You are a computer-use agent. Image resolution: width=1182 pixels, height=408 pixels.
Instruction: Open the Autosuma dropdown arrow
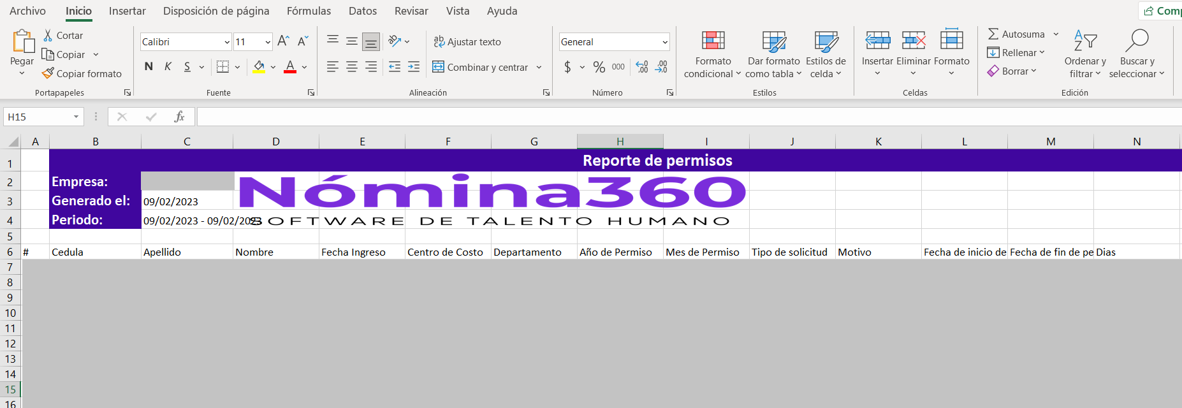point(1056,34)
